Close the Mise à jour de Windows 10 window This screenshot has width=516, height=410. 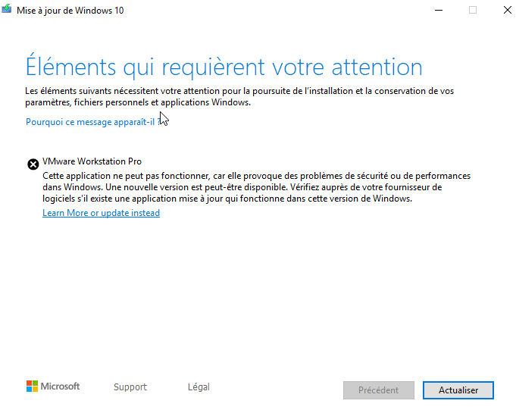coord(508,10)
